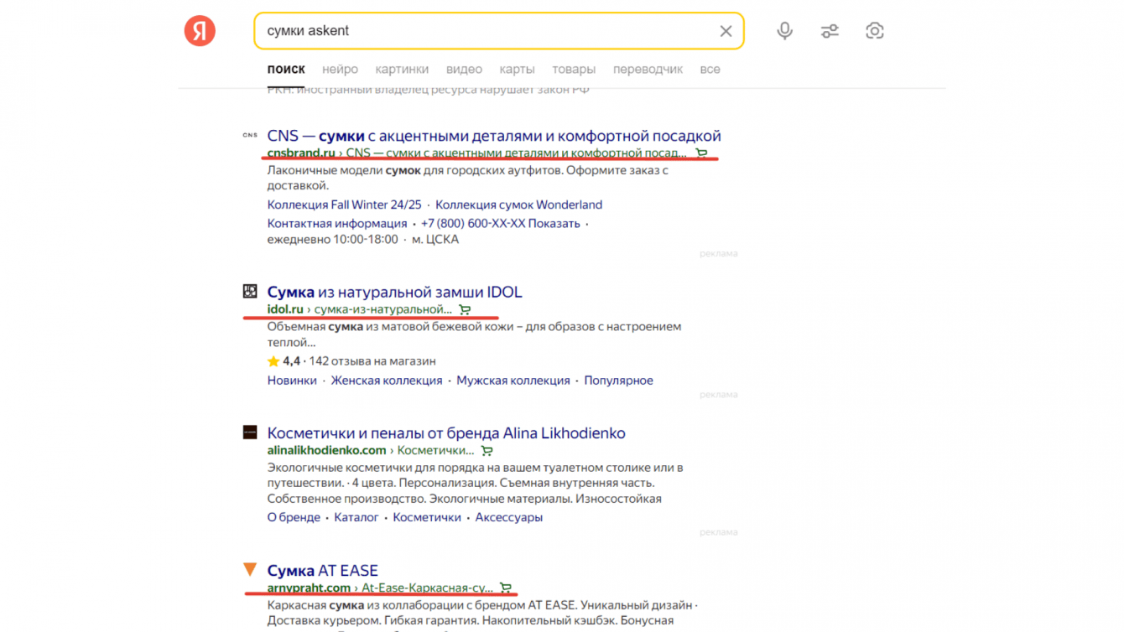Clear the search query text
This screenshot has height=632, width=1124.
point(726,31)
